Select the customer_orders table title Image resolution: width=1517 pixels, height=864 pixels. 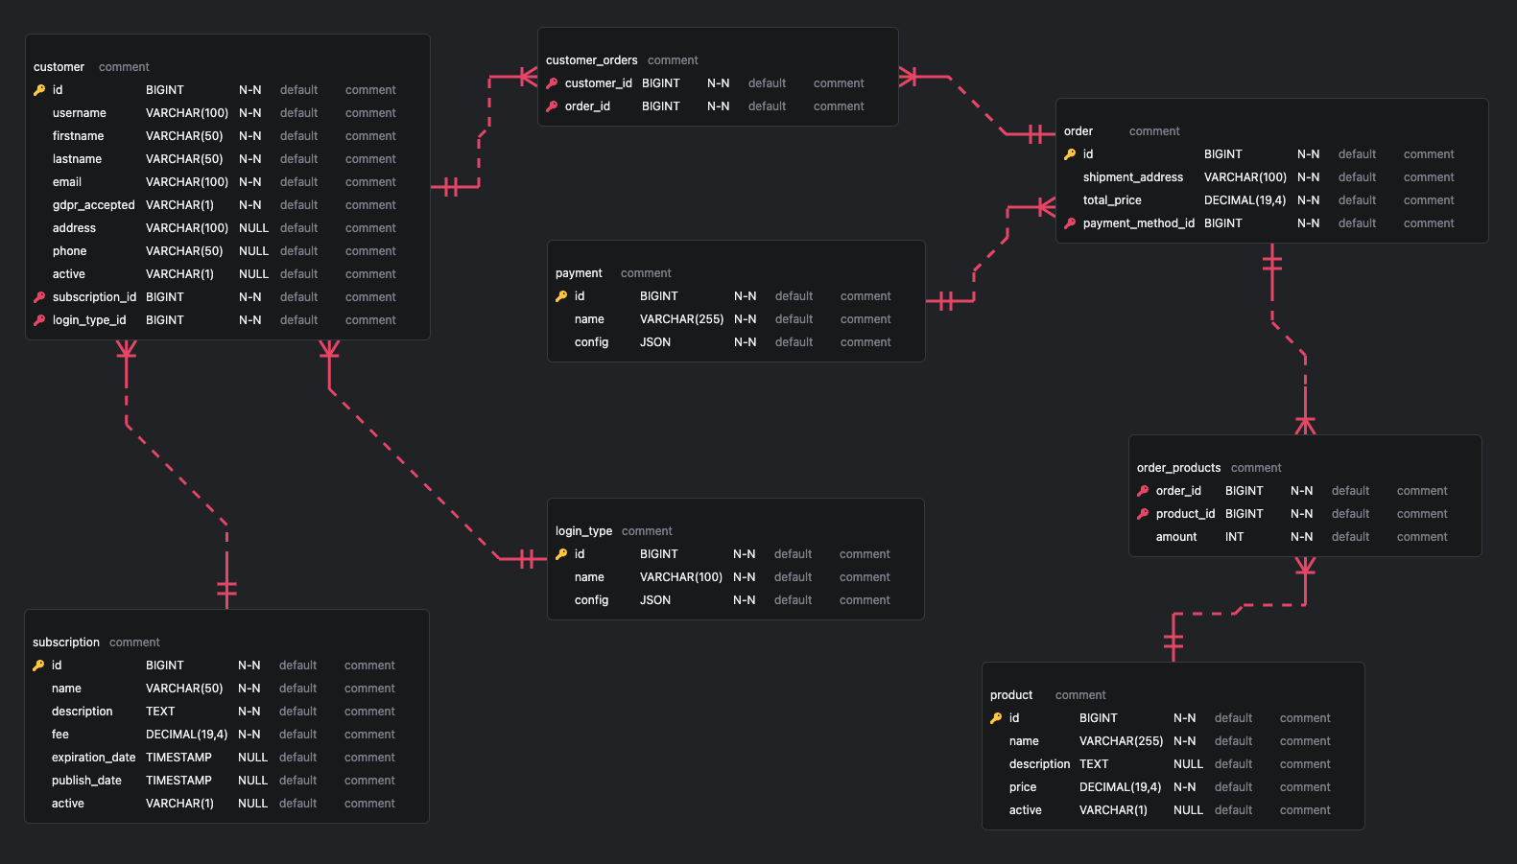[x=591, y=60]
